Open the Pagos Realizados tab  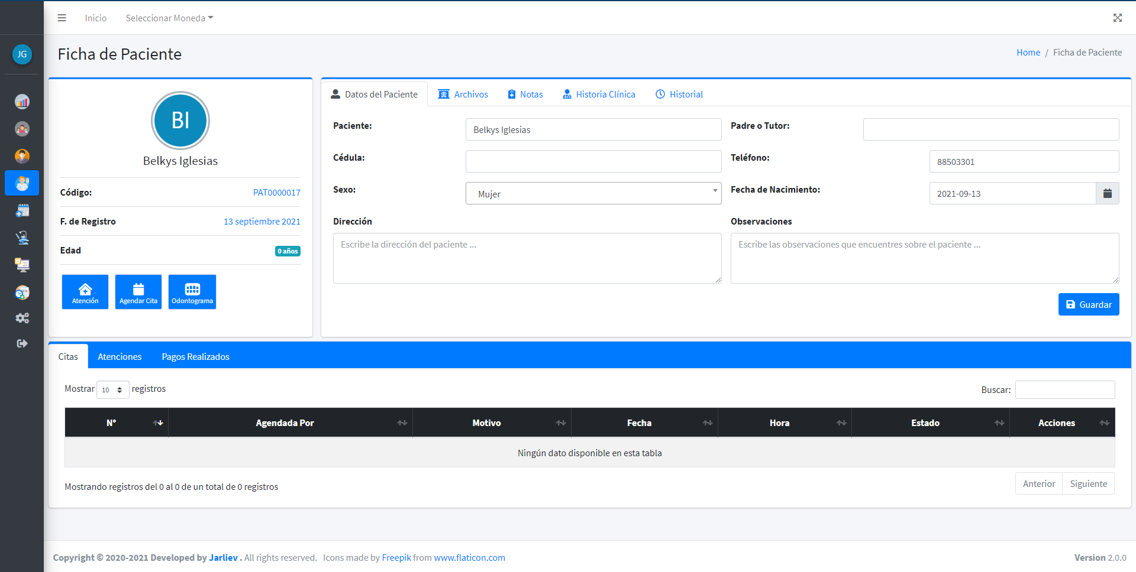[195, 357]
